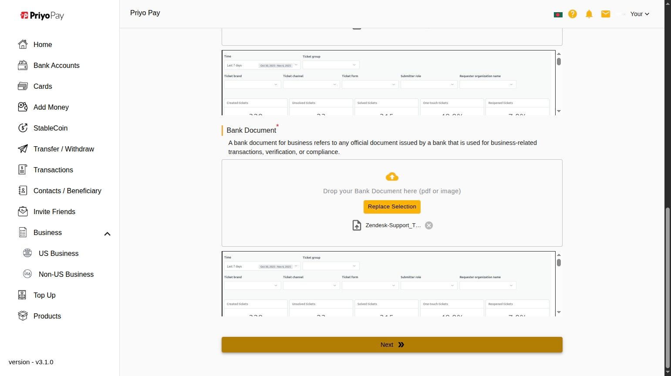
Task: Click the Zendesk-Support file icon
Action: [357, 225]
